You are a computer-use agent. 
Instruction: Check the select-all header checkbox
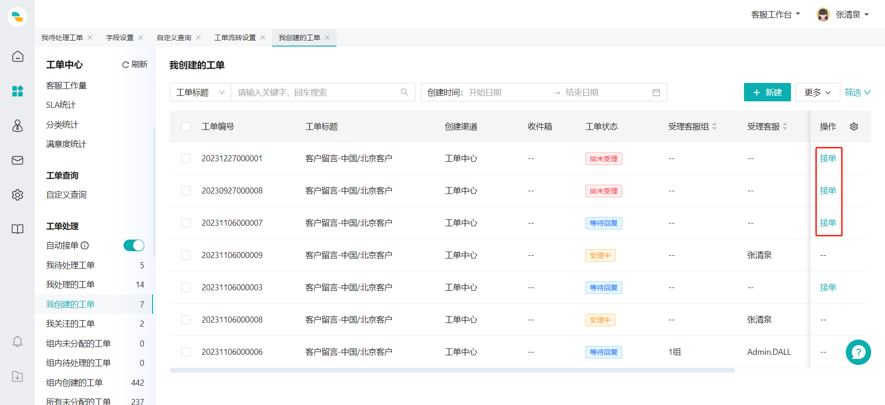(186, 127)
